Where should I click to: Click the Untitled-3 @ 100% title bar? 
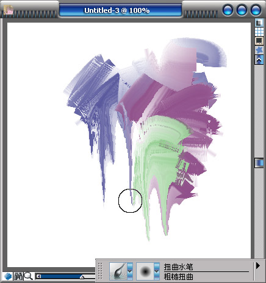120,10
